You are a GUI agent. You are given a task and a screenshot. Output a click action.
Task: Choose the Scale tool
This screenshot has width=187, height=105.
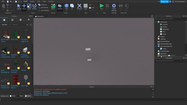(29, 7)
